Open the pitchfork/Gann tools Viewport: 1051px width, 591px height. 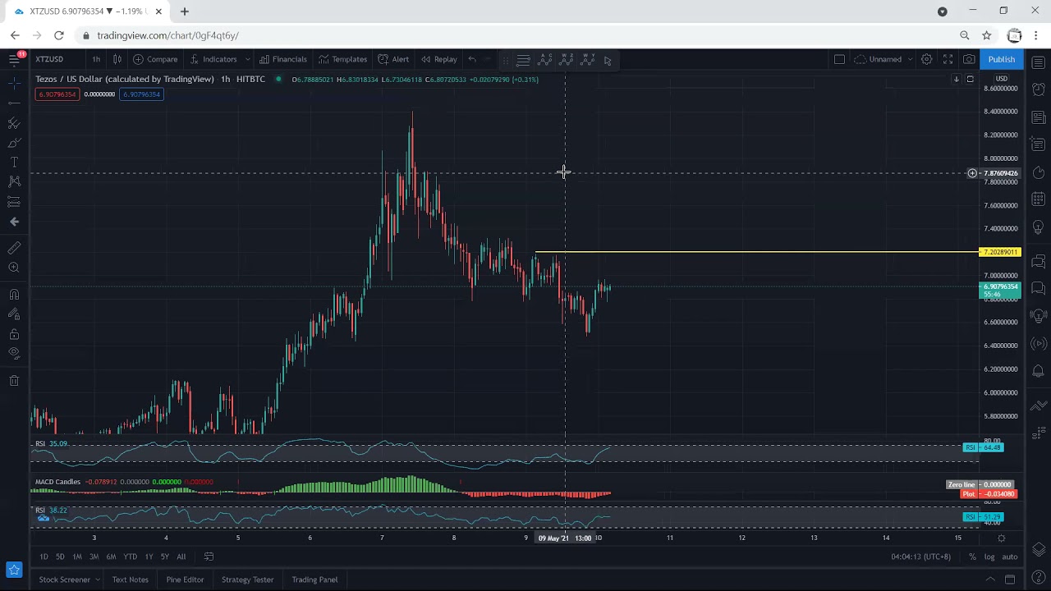pyautogui.click(x=14, y=122)
